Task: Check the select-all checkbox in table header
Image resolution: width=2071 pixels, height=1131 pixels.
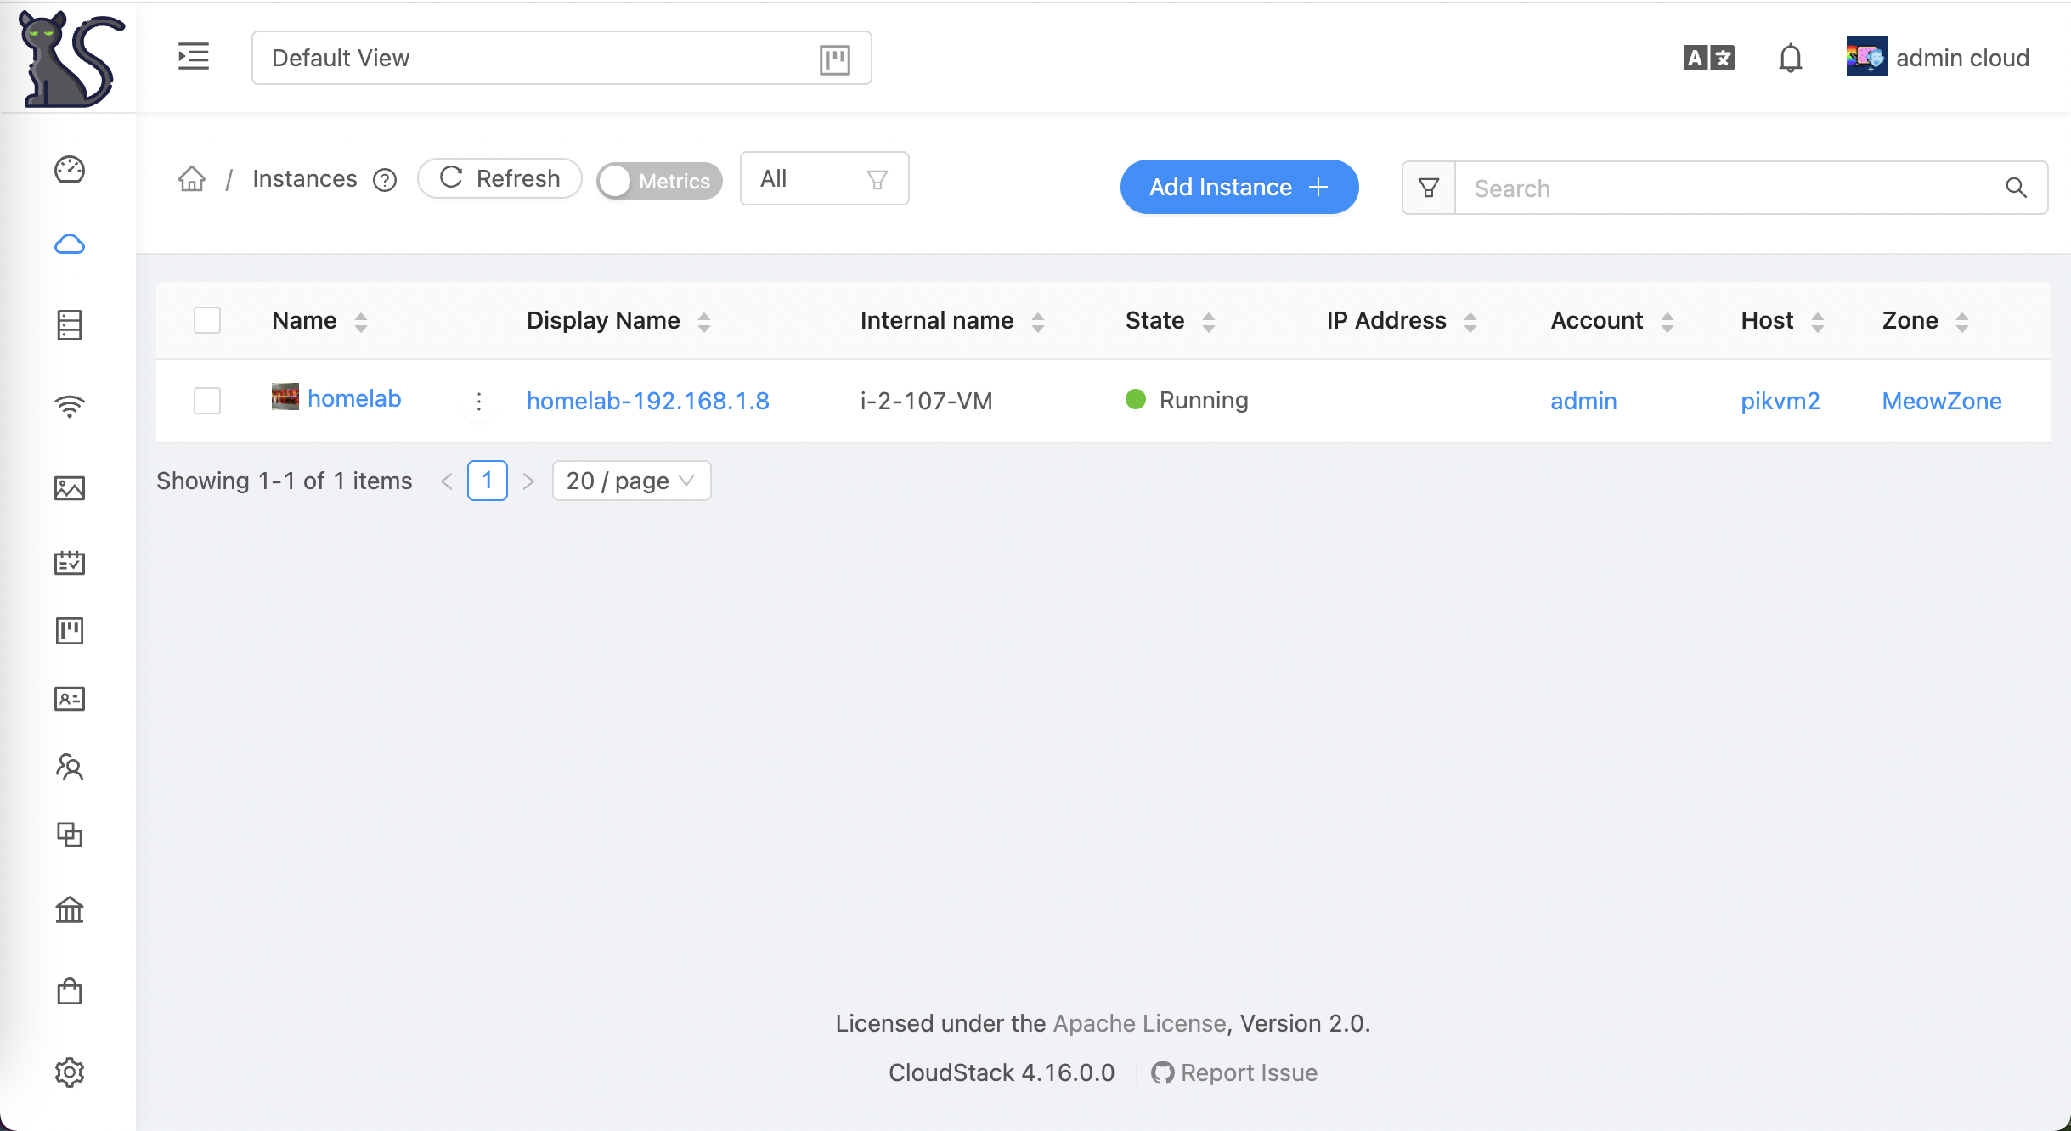Action: (207, 320)
